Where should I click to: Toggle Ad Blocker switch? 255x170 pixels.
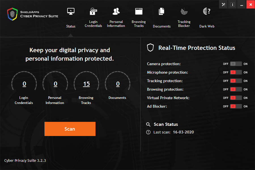pyautogui.click(x=236, y=106)
